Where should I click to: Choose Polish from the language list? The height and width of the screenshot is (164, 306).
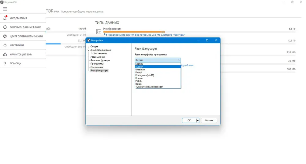click(158, 81)
